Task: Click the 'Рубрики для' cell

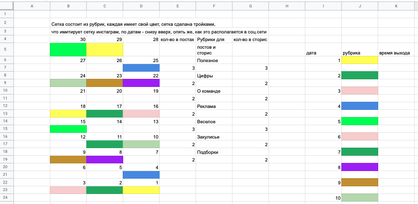Action: [214, 39]
